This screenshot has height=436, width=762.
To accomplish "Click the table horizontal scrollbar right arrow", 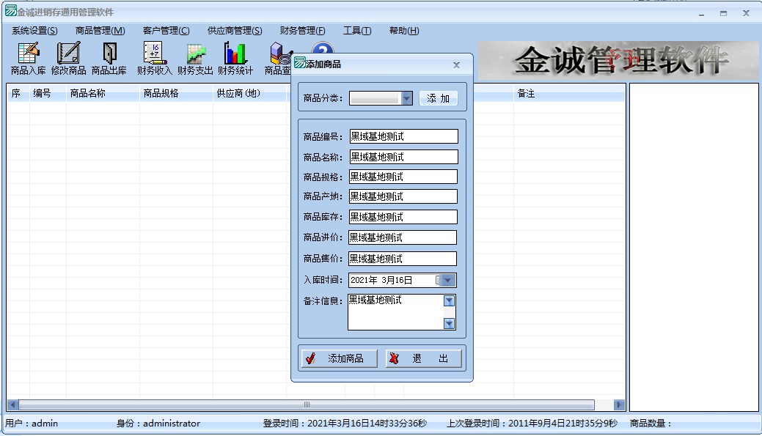I will pos(619,404).
